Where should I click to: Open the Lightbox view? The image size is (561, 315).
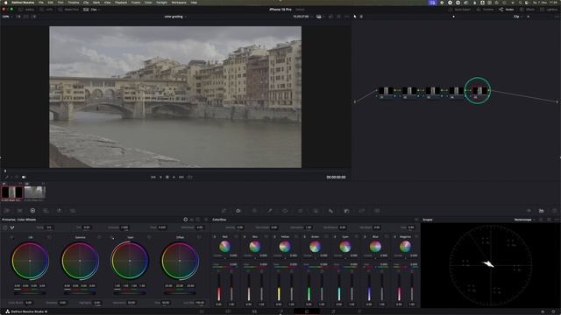550,10
